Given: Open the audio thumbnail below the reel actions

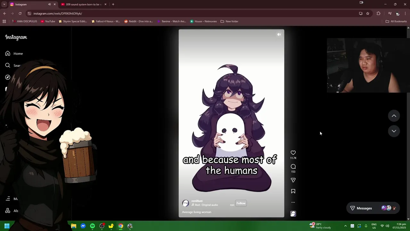Looking at the screenshot, I should click(x=293, y=214).
